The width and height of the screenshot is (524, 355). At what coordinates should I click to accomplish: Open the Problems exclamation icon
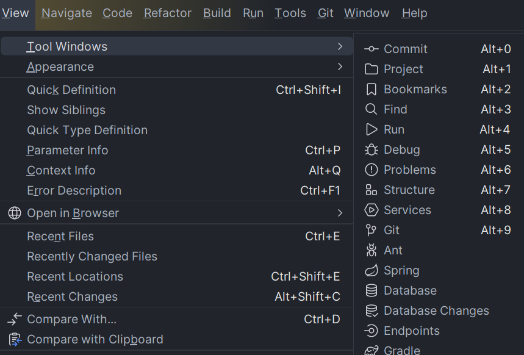pos(371,170)
